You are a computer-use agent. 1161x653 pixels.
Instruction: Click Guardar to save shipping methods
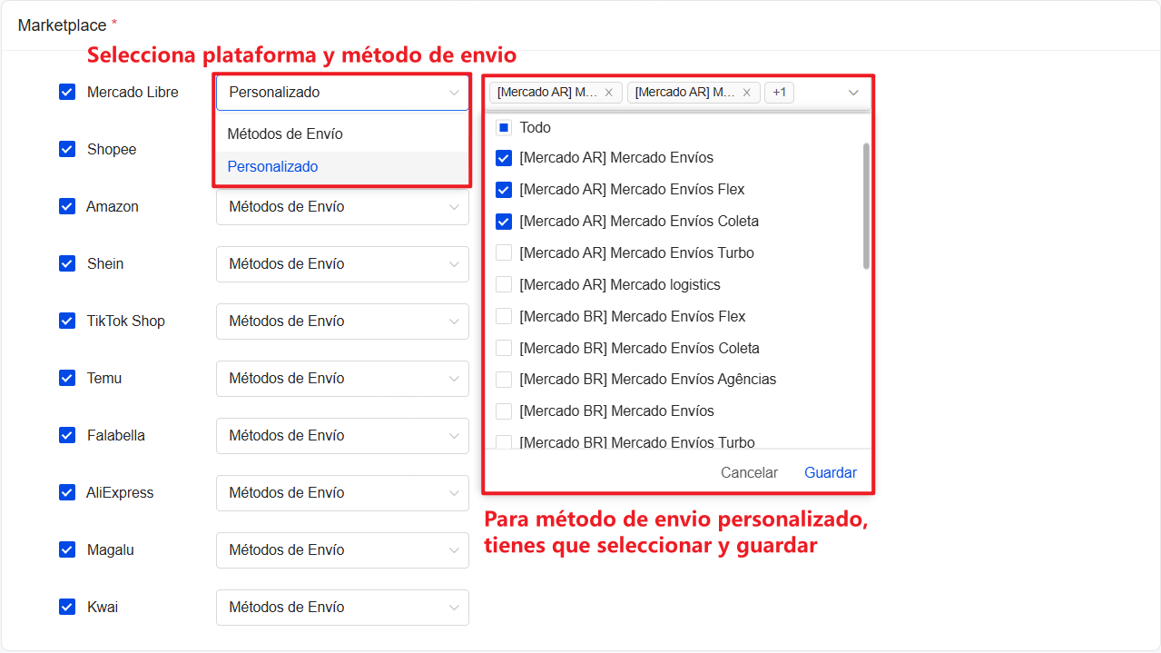[x=829, y=472]
